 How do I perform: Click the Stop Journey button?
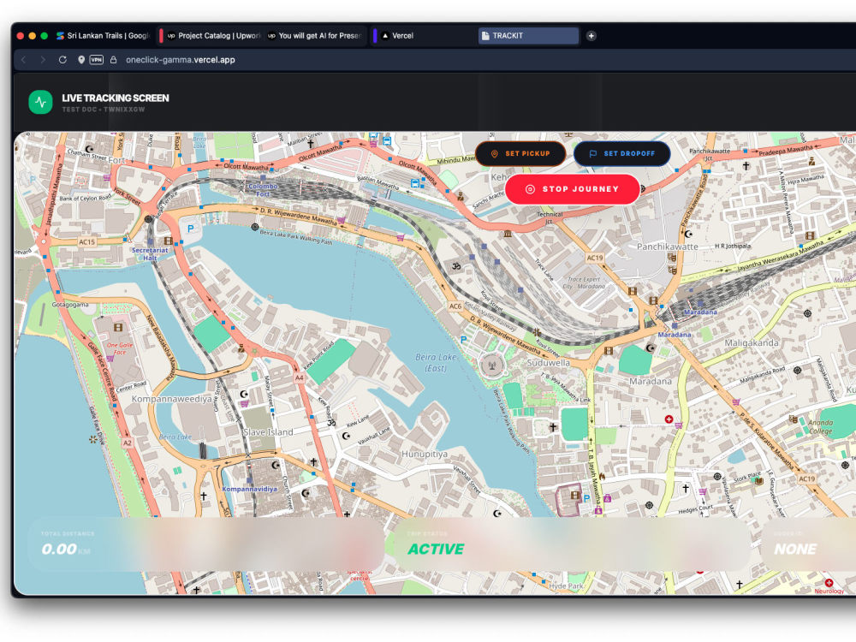pyautogui.click(x=572, y=189)
